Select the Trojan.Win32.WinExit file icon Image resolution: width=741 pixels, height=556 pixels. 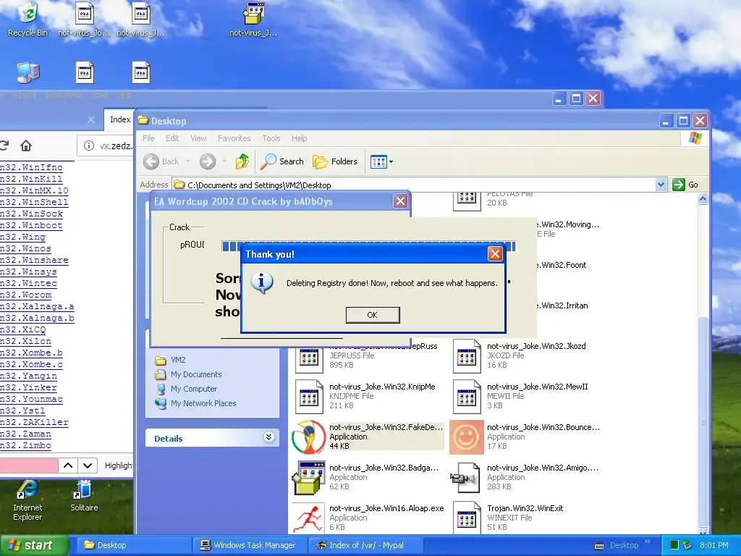(x=467, y=518)
